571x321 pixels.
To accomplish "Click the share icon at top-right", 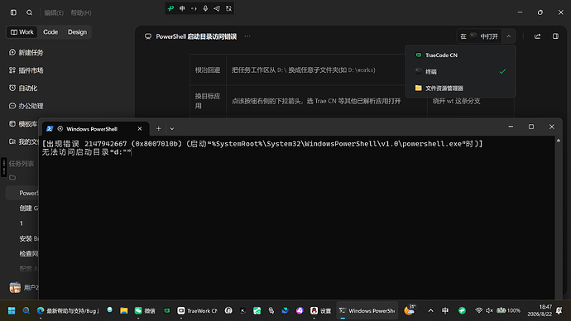I will click(538, 36).
